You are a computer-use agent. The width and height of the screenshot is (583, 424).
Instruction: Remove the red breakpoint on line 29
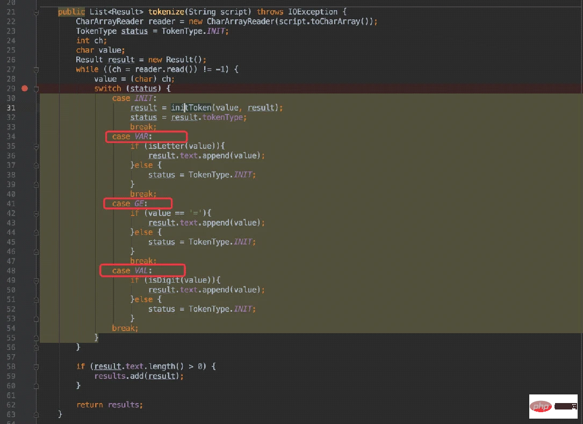(25, 88)
